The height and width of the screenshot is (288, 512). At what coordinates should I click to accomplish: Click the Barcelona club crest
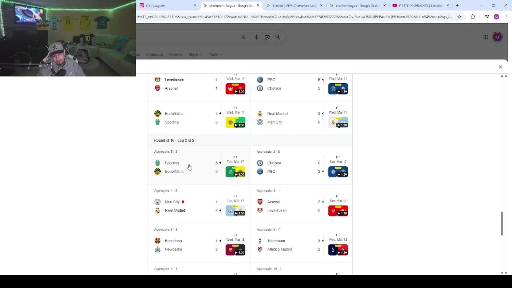point(158,241)
